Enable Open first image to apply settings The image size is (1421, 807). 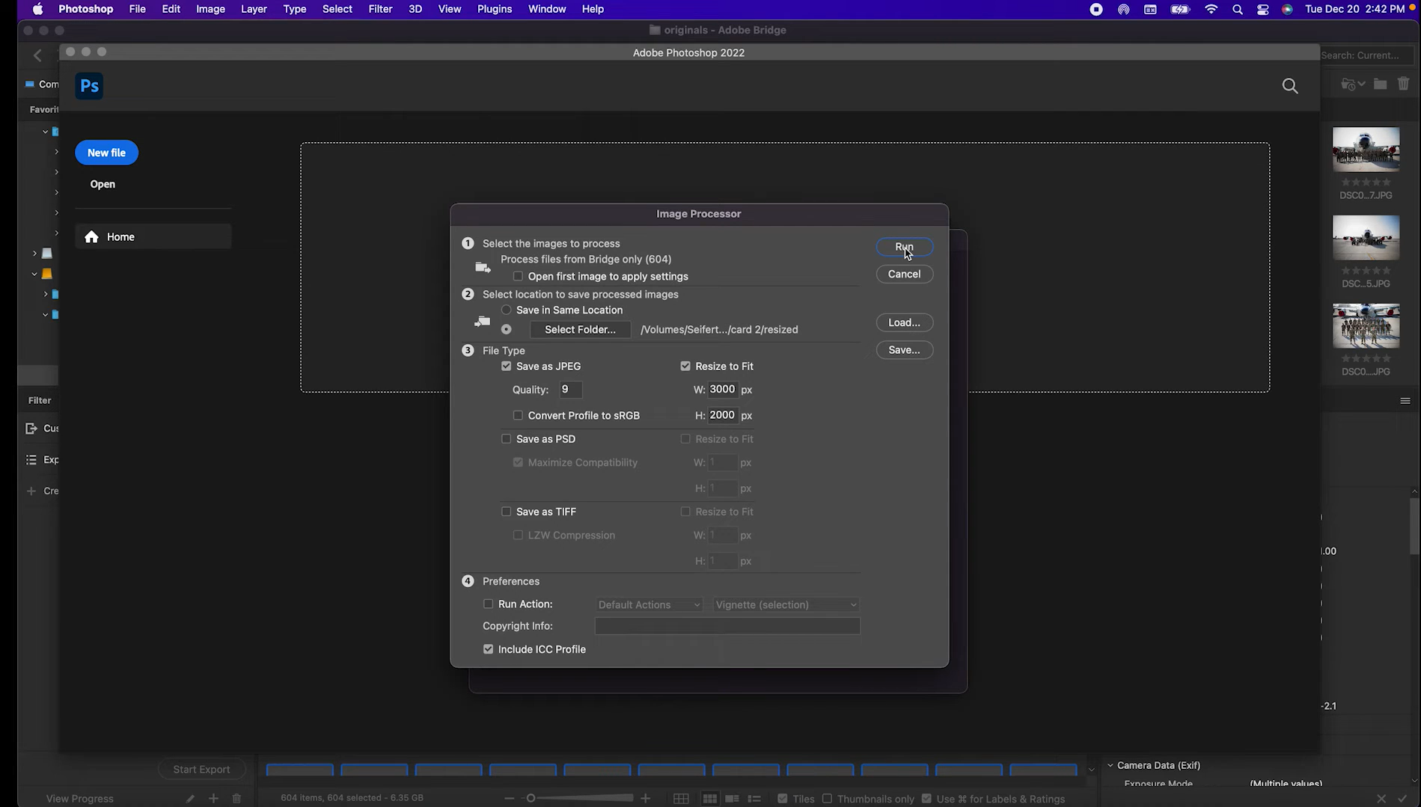point(518,276)
